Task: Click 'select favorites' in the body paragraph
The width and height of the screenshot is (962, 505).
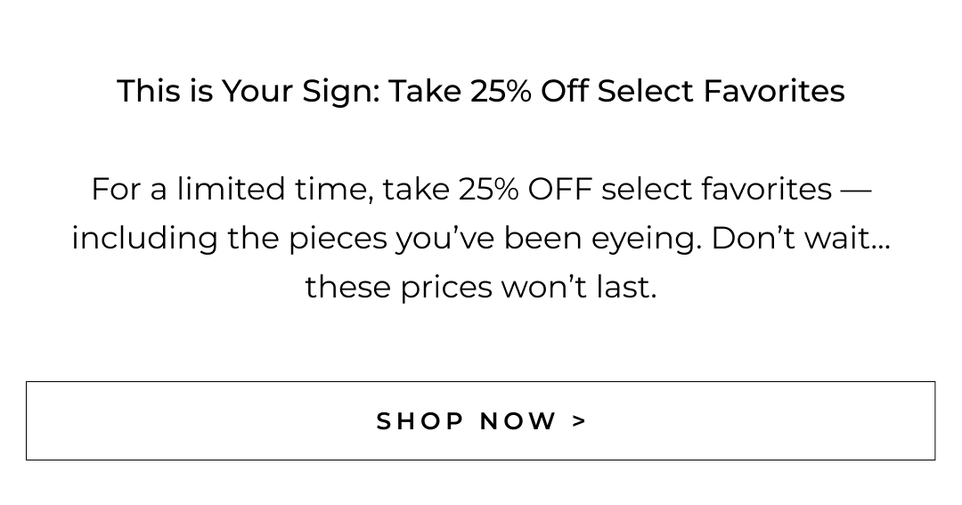Action: (717, 189)
